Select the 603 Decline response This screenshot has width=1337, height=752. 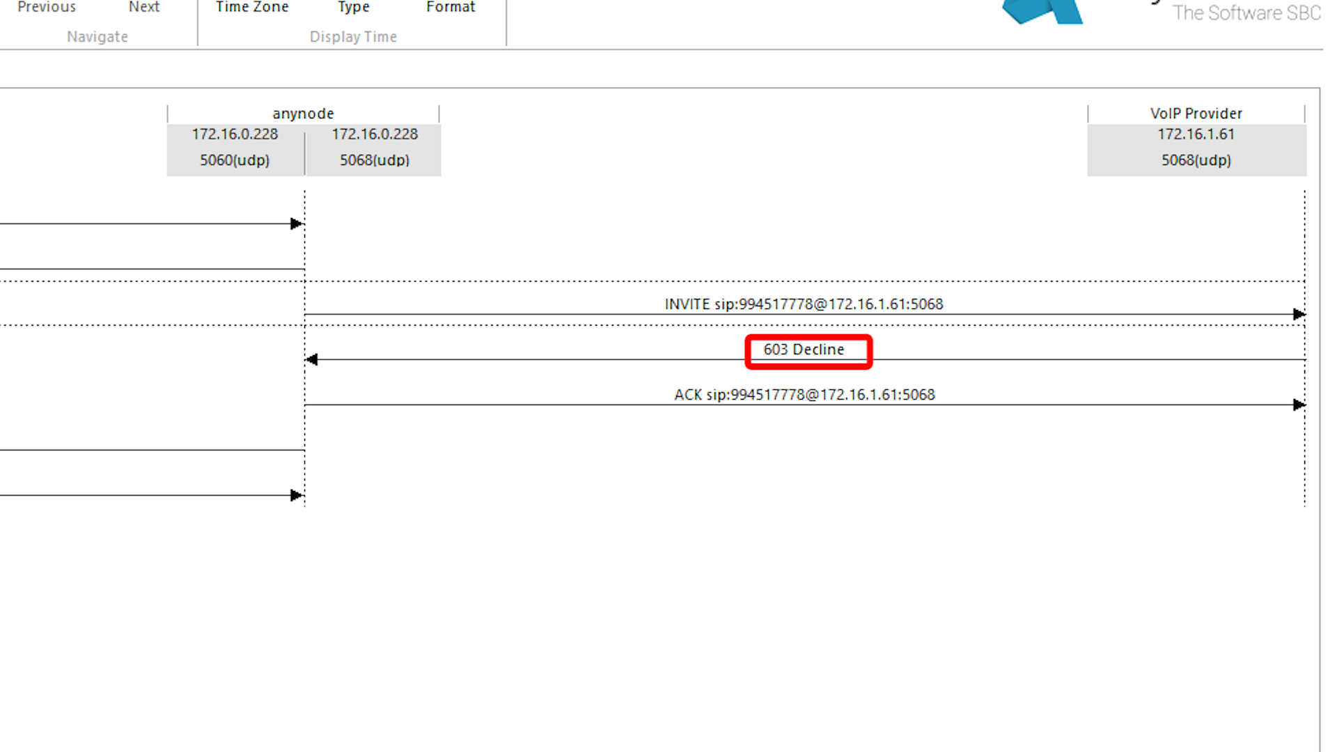click(804, 350)
